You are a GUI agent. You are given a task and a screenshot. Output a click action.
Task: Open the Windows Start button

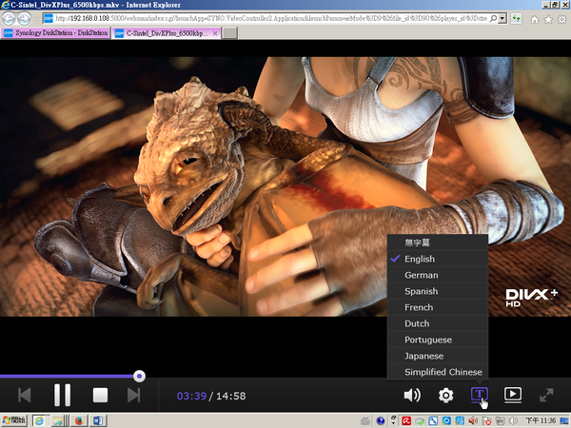click(14, 419)
